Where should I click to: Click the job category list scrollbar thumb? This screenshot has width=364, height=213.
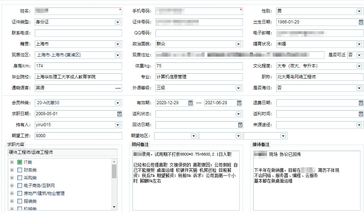(x=114, y=171)
